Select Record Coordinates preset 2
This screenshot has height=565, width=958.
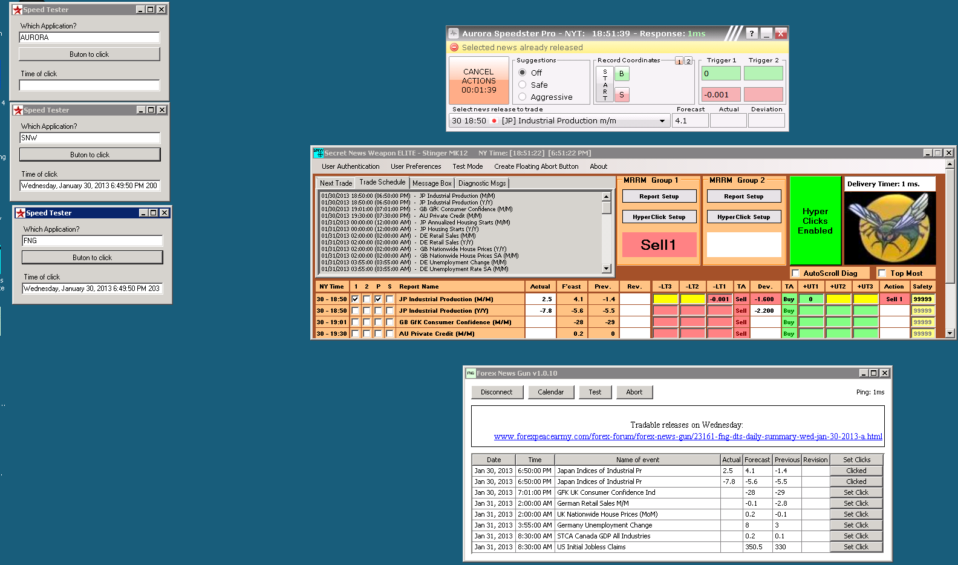(688, 61)
